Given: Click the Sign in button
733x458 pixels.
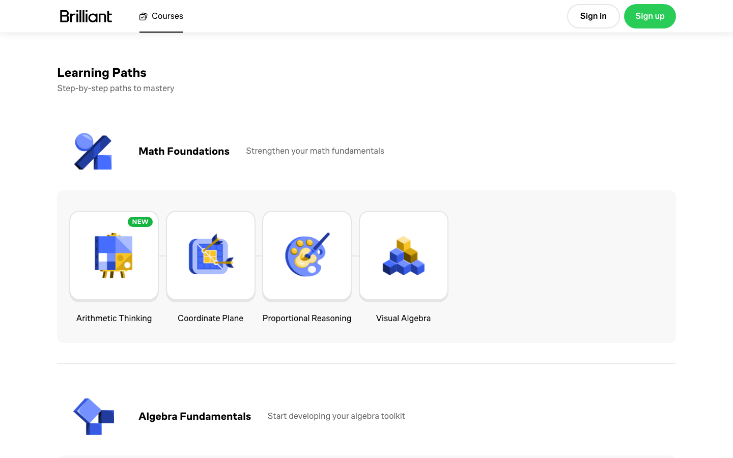Looking at the screenshot, I should 594,16.
